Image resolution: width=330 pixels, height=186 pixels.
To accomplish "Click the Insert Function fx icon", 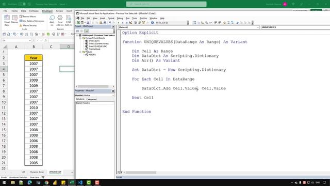I will [x=46, y=40].
